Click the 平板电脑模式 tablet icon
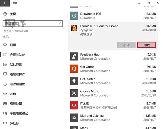This screenshot has width=163, height=129. tap(5, 113)
